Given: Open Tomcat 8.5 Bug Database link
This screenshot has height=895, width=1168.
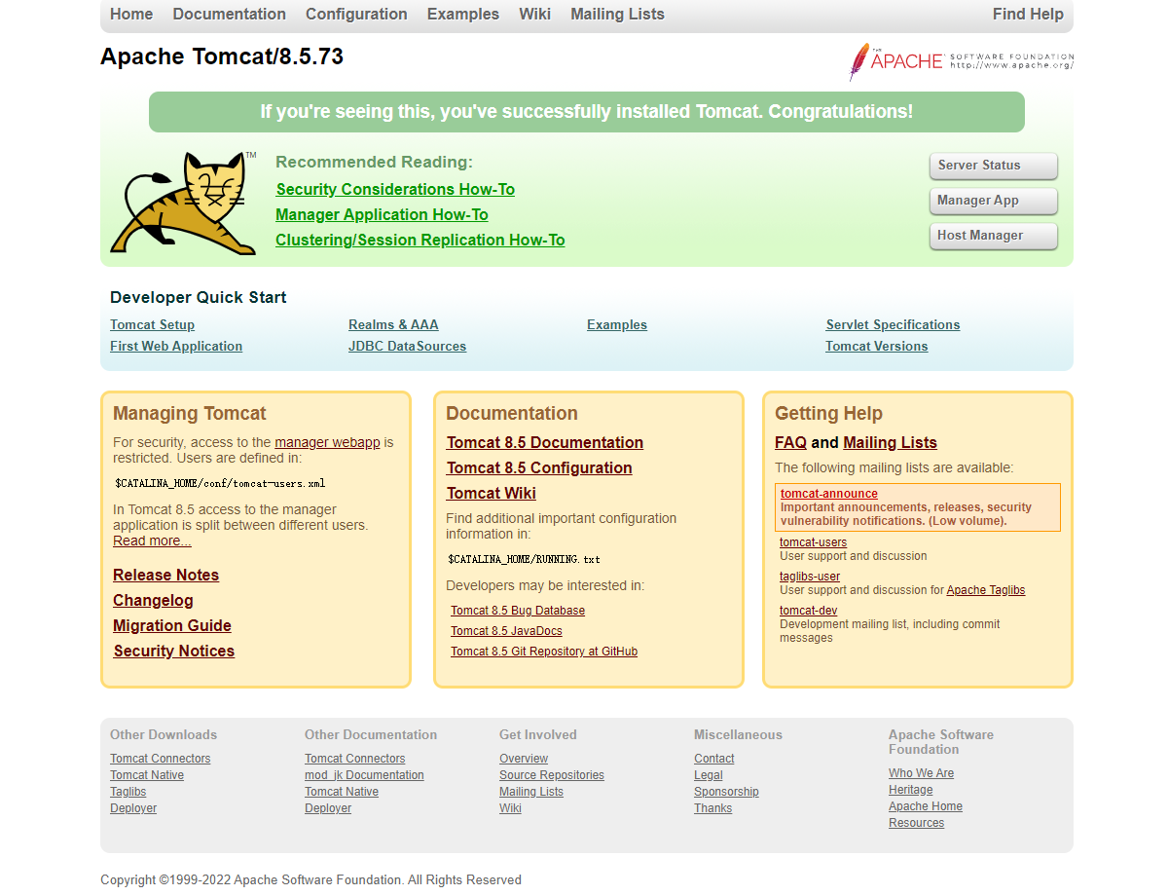Looking at the screenshot, I should click(x=518, y=611).
